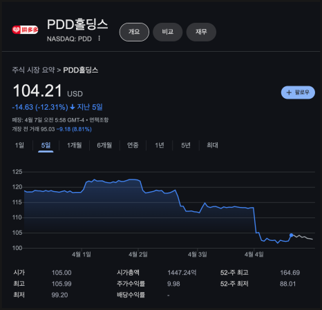322x310 pixels.
Task: Open the 재무 financials tab
Action: [x=201, y=32]
